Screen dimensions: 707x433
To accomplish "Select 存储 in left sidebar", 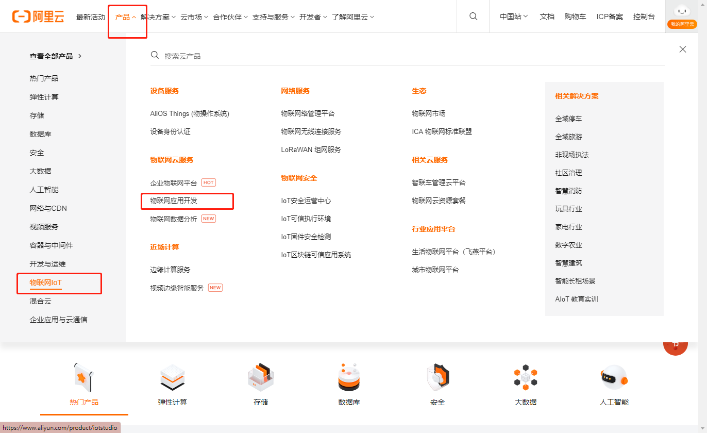I will click(37, 115).
